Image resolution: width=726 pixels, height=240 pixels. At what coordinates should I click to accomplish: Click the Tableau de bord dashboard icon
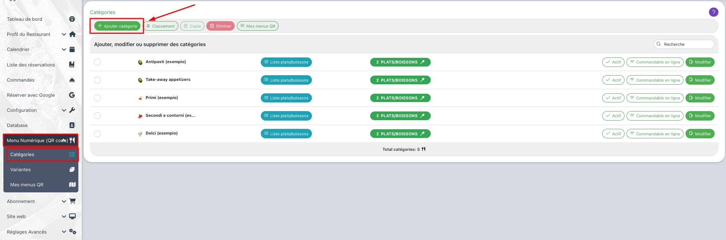72,19
